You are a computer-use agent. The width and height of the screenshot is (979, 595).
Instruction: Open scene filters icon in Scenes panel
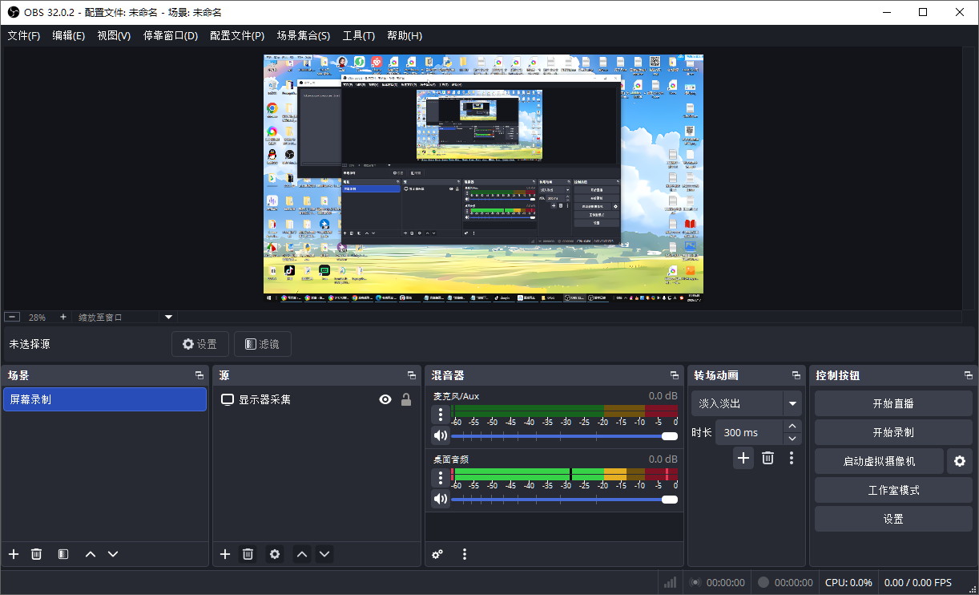63,554
